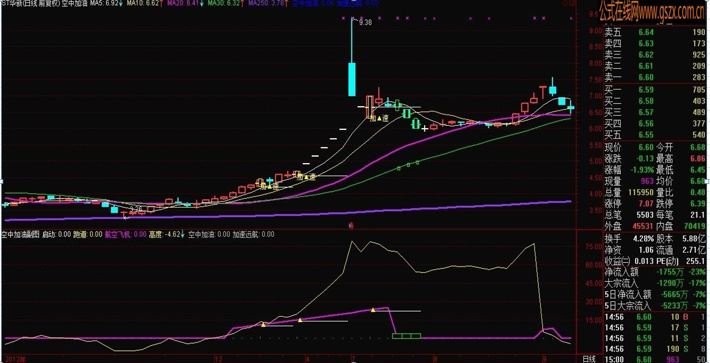Click the 外盘 45531 value

click(x=643, y=227)
